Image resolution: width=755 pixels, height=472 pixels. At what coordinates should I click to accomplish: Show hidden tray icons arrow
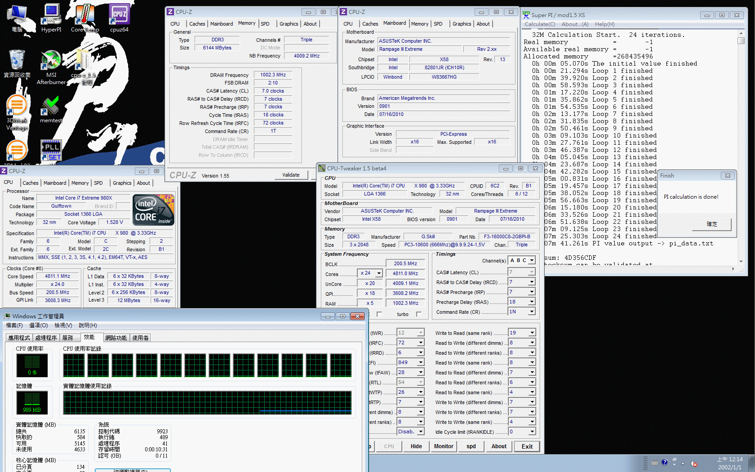coord(683,463)
